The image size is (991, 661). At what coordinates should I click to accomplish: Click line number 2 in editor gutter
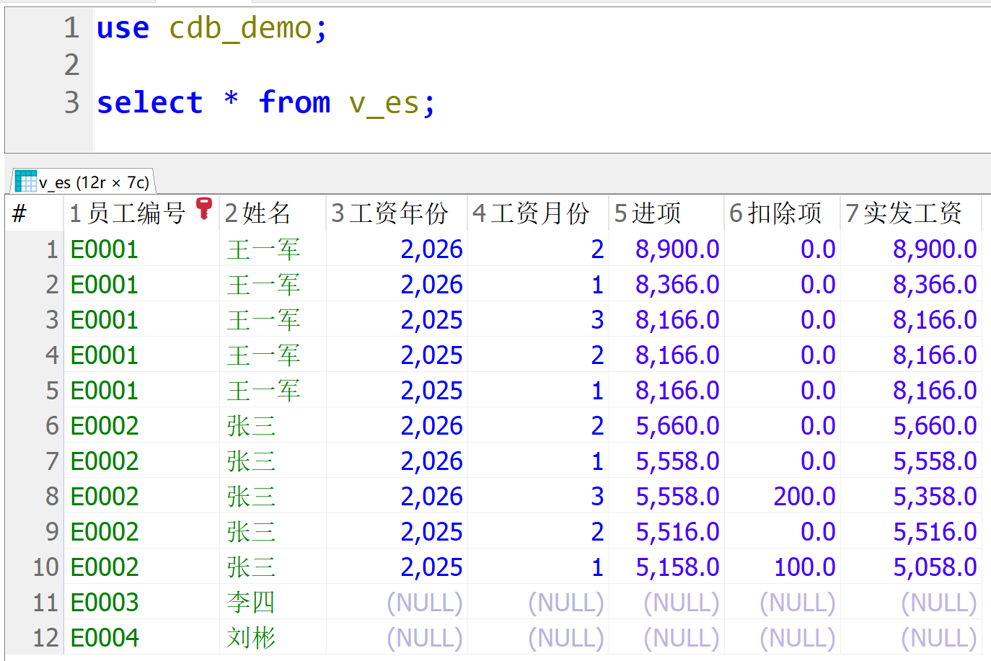click(x=71, y=65)
